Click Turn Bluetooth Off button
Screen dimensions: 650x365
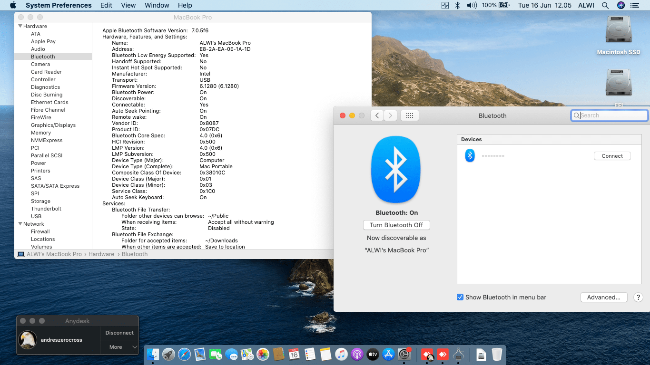point(396,225)
